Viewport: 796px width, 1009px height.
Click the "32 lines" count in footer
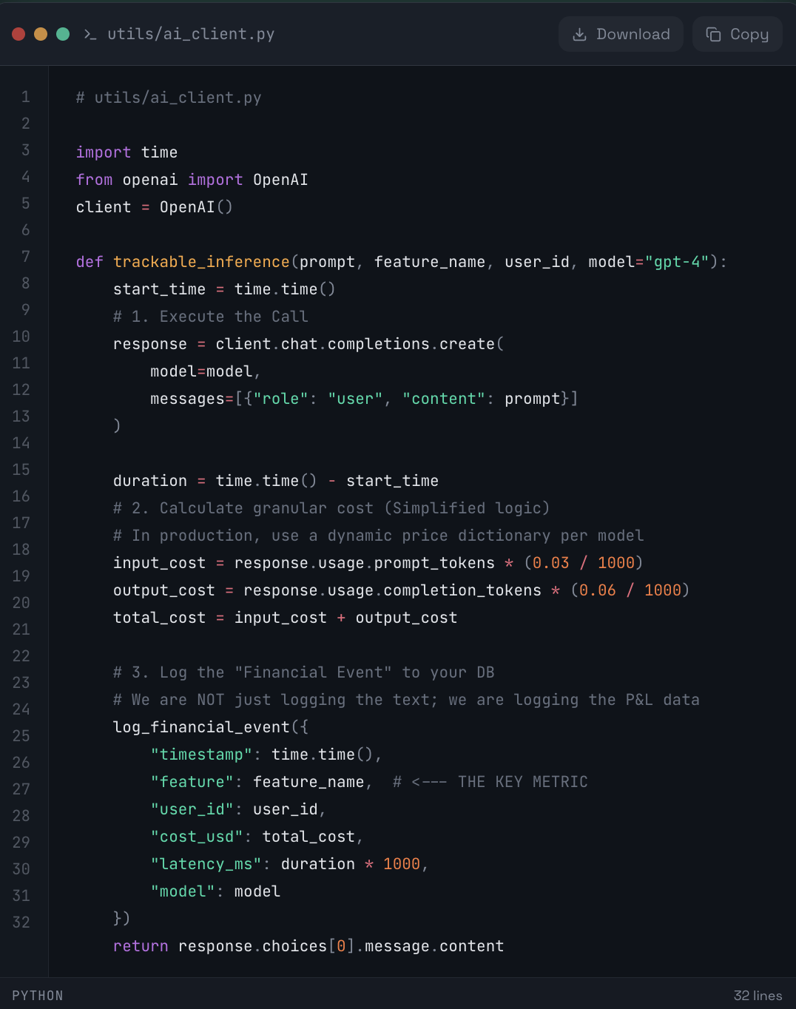click(x=758, y=996)
